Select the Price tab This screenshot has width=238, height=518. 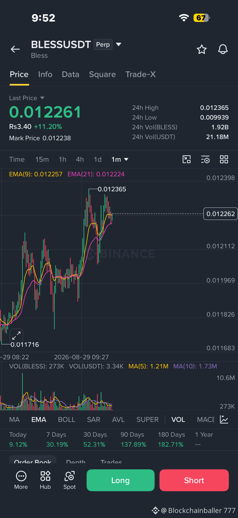point(19,74)
